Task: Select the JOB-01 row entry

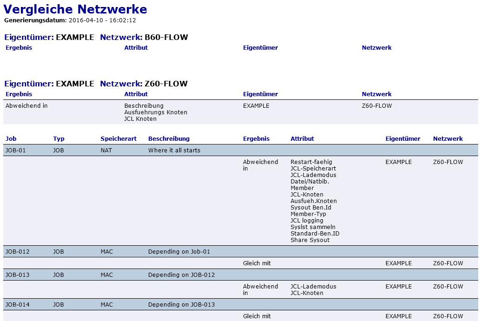Action: (16, 150)
